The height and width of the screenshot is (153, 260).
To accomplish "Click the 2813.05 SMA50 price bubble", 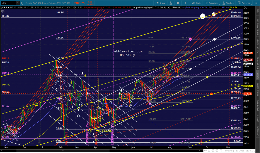I will point(248,74).
